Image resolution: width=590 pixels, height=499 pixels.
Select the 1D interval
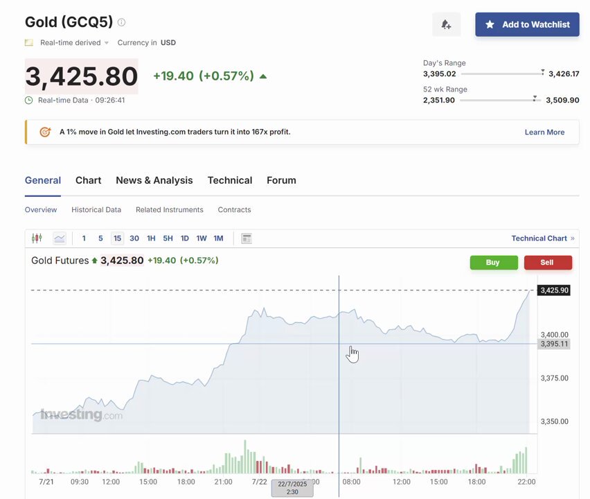185,238
